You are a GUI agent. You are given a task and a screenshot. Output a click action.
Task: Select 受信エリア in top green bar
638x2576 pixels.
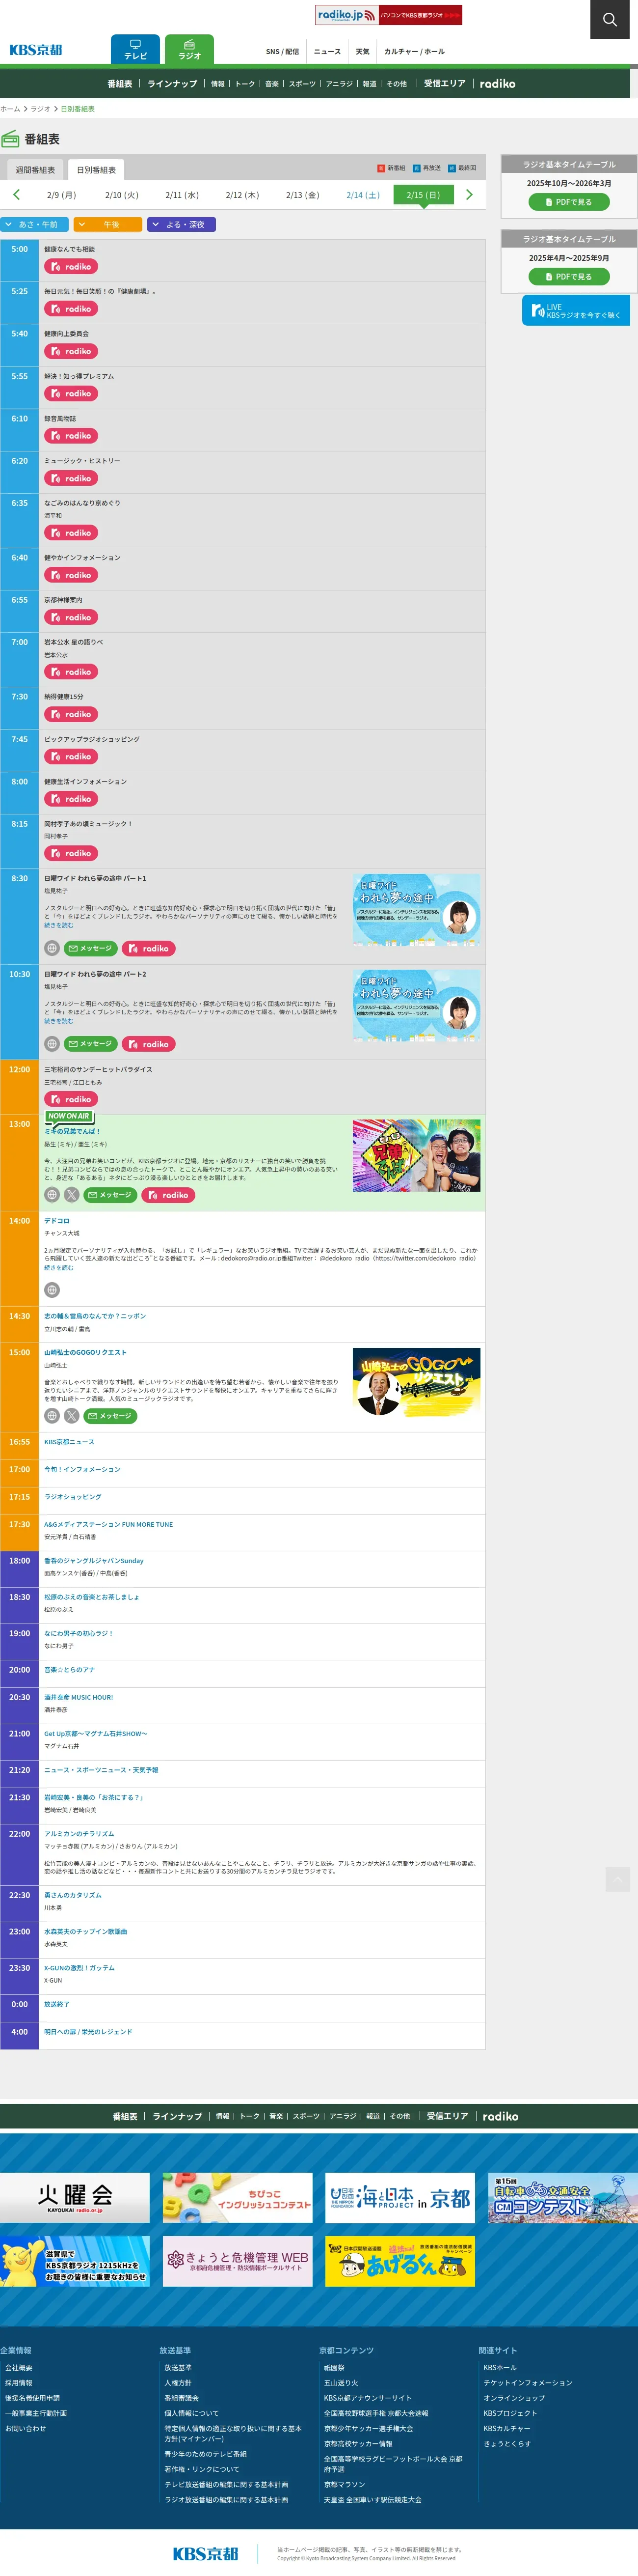pyautogui.click(x=444, y=84)
